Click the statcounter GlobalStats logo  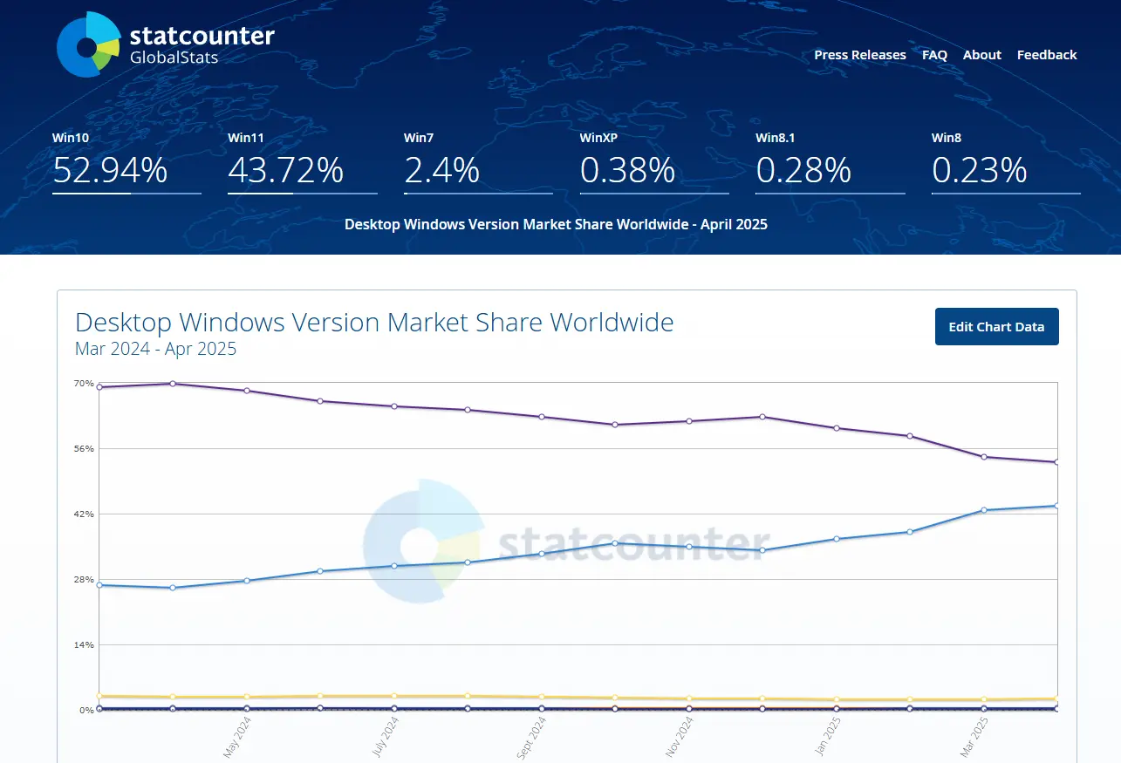coord(166,44)
